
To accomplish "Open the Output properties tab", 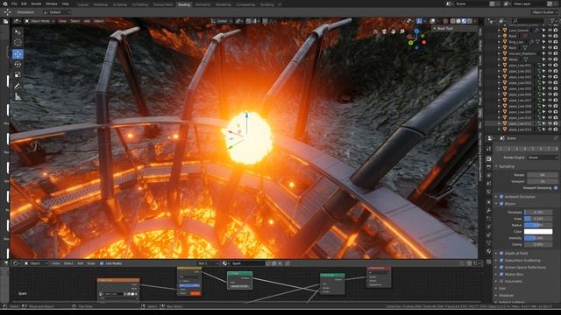I will click(x=489, y=167).
